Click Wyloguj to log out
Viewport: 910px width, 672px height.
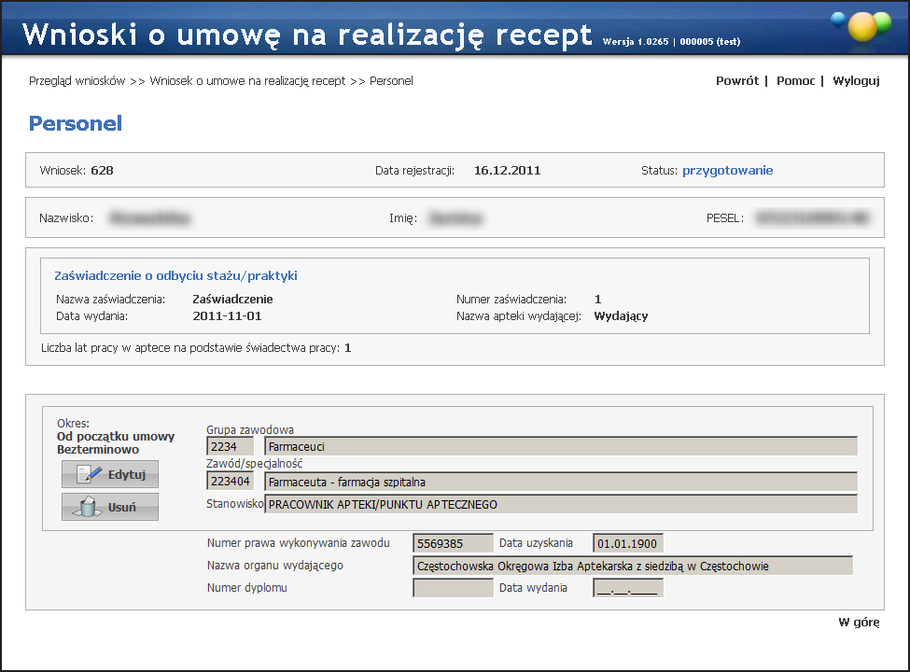click(856, 80)
